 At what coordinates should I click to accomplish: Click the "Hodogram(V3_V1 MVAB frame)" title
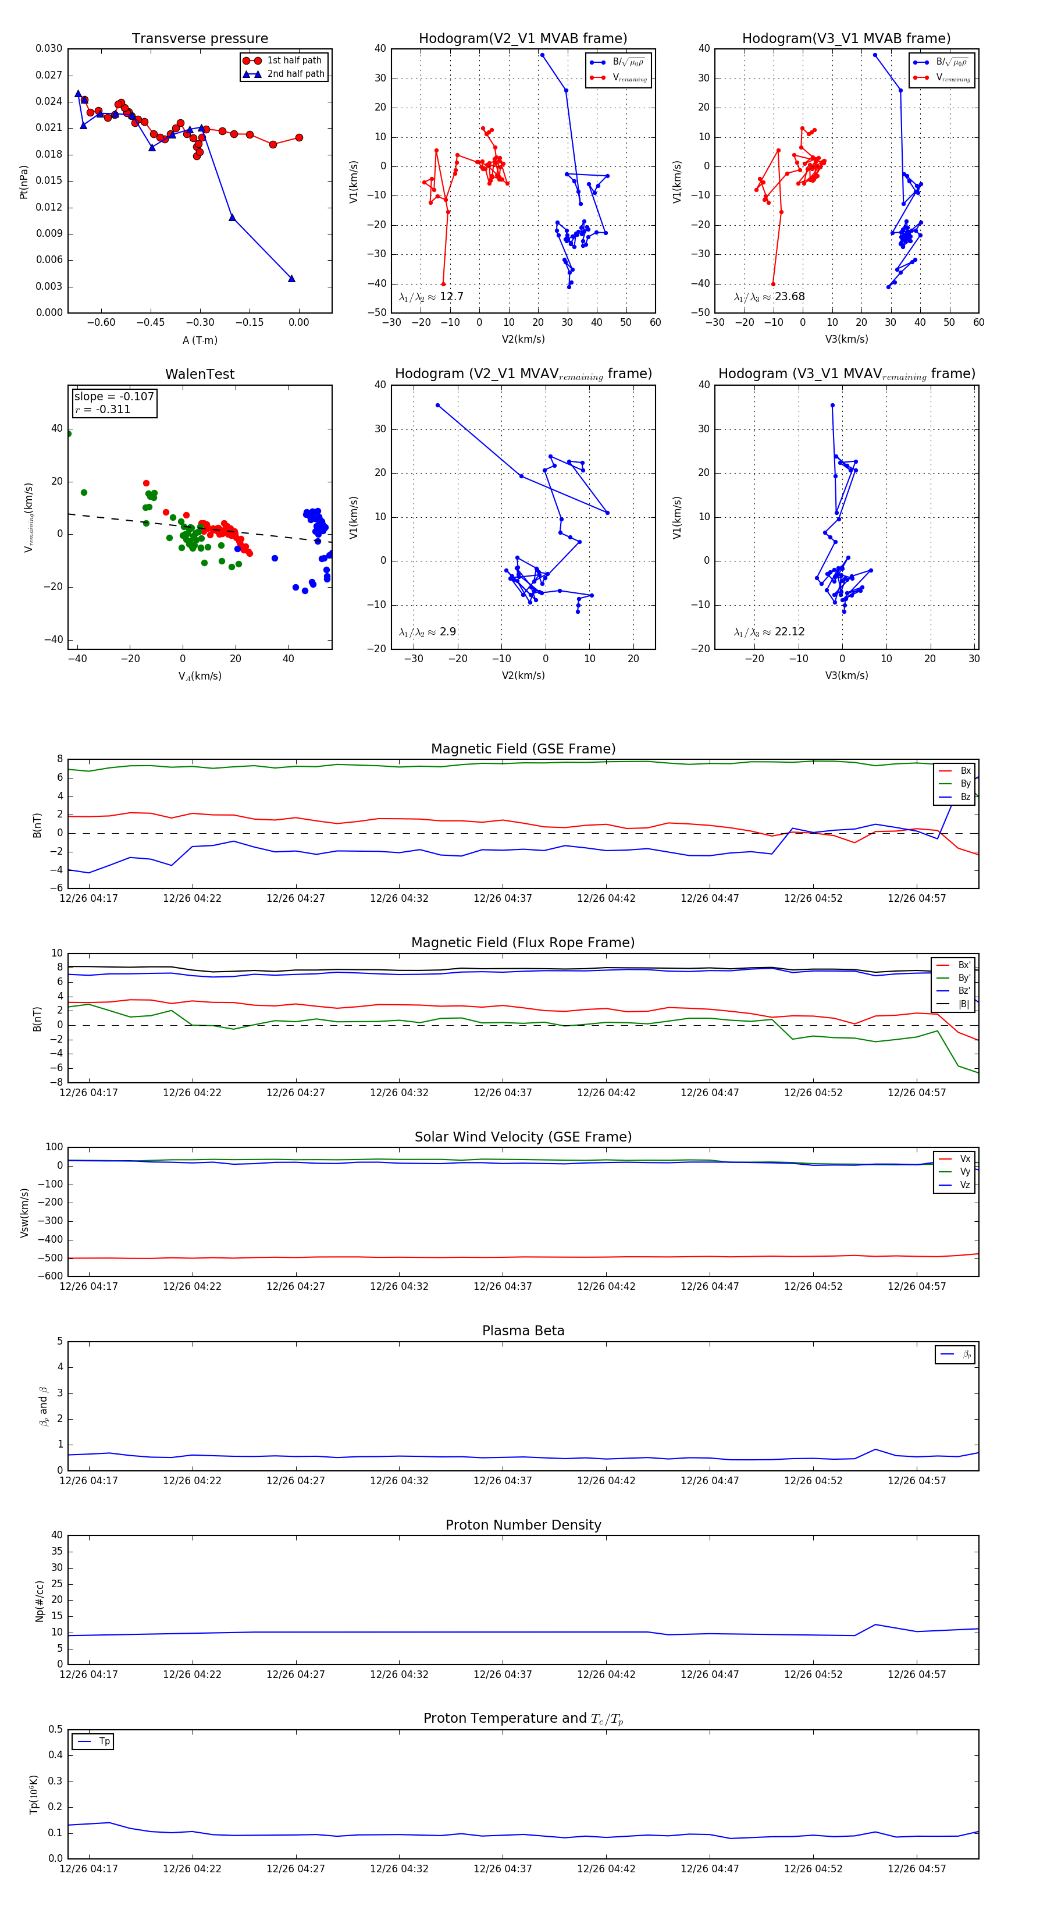pos(846,39)
